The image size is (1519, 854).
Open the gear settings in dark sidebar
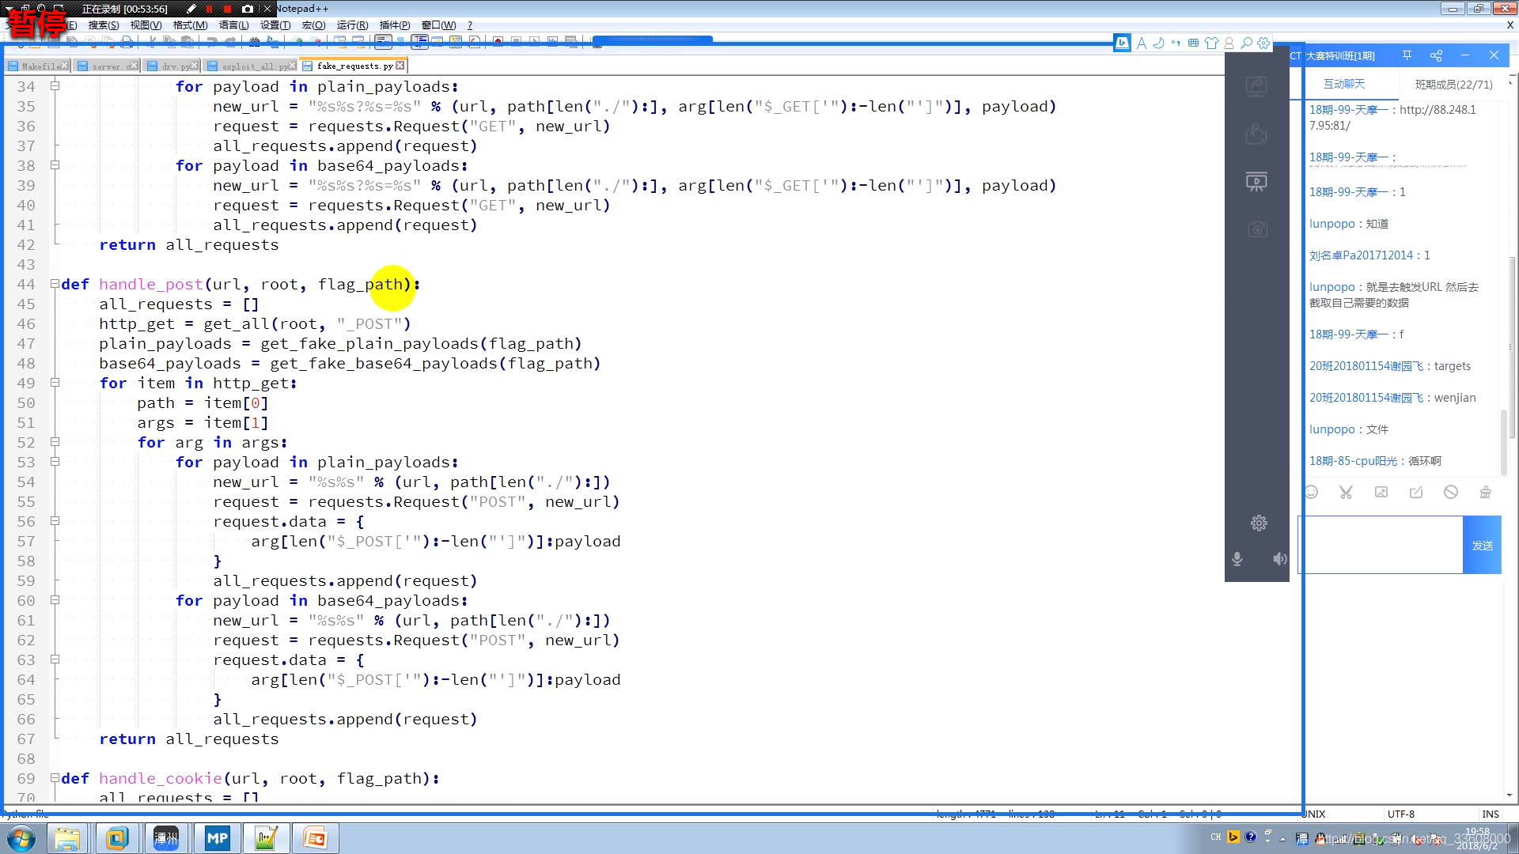click(1259, 523)
